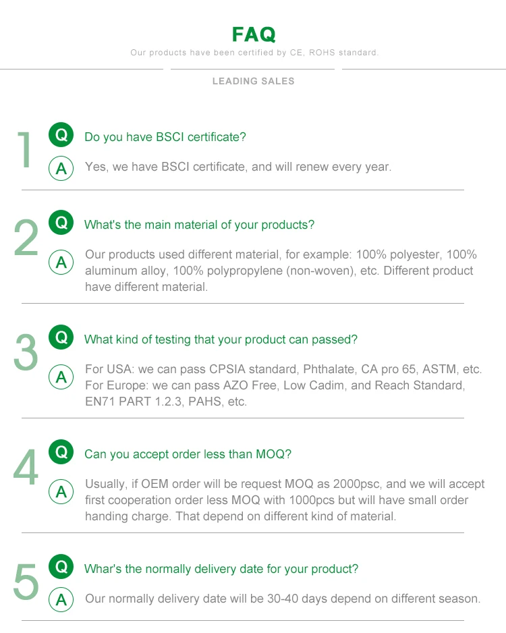The width and height of the screenshot is (506, 633).
Task: Click the LEADING SALES label
Action: [254, 81]
